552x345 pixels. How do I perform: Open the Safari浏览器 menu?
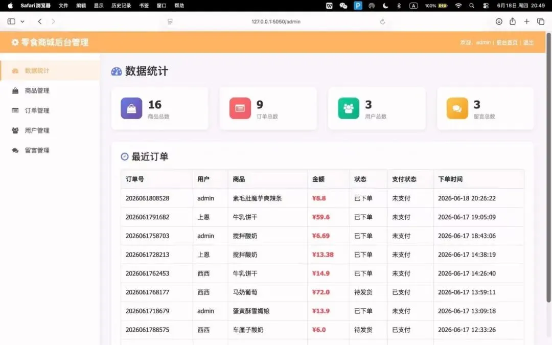pyautogui.click(x=36, y=6)
